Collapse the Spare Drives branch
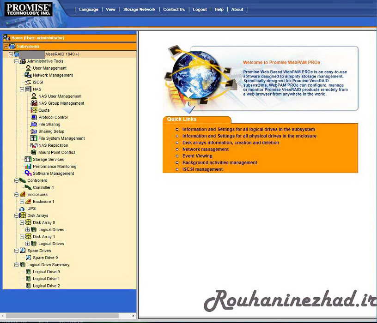The height and width of the screenshot is (323, 377). 16,251
